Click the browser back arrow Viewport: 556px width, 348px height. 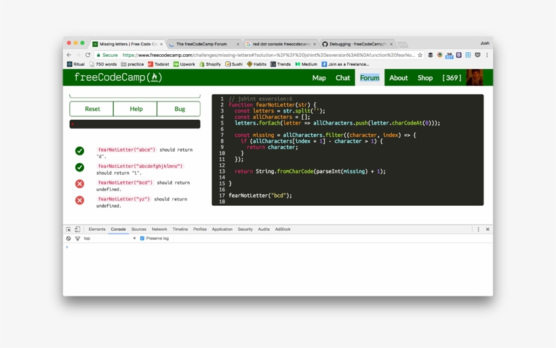tap(69, 55)
